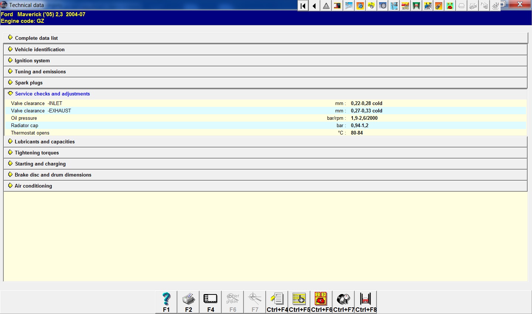The height and width of the screenshot is (314, 532).
Task: Click the green vehicle lift toolbar icon
Action: (x=416, y=6)
